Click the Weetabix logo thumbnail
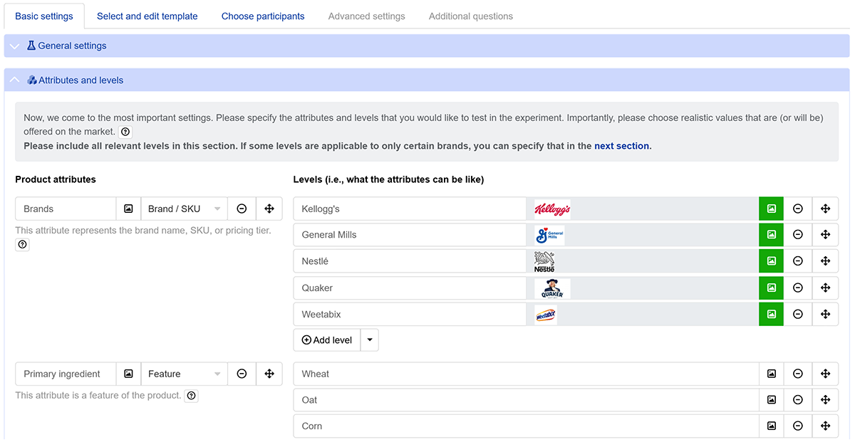This screenshot has width=855, height=442. pyautogui.click(x=546, y=314)
